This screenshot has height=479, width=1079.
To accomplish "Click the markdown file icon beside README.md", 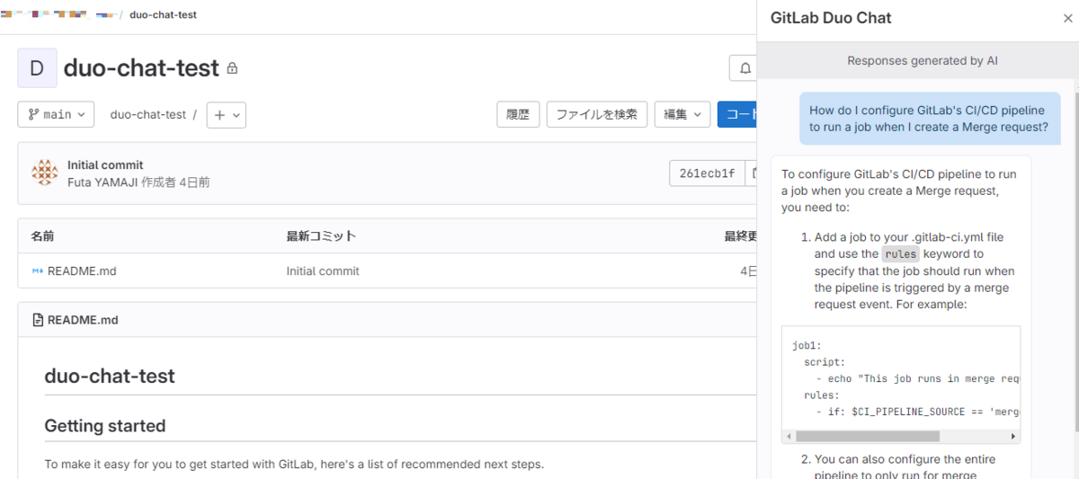I will (38, 271).
